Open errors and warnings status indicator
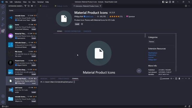This screenshot has width=192, height=108. click(x=5, y=106)
